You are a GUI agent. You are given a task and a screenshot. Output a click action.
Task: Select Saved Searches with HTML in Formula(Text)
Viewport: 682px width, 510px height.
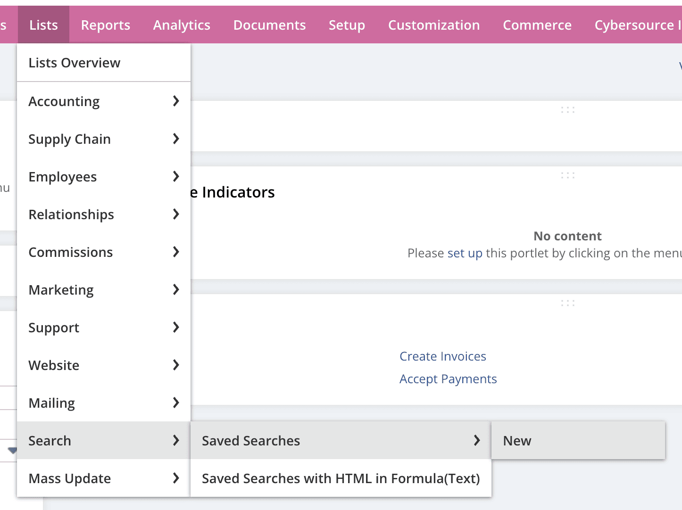pyautogui.click(x=341, y=478)
